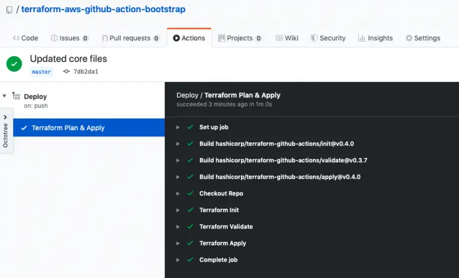The width and height of the screenshot is (459, 278).
Task: Click the repository book icon
Action: coord(9,10)
